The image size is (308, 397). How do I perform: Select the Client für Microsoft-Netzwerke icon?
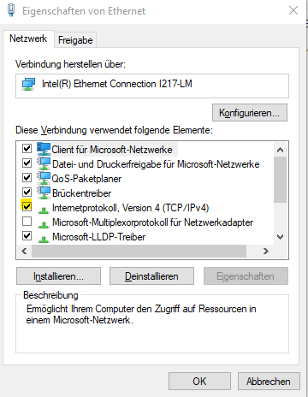pos(44,149)
